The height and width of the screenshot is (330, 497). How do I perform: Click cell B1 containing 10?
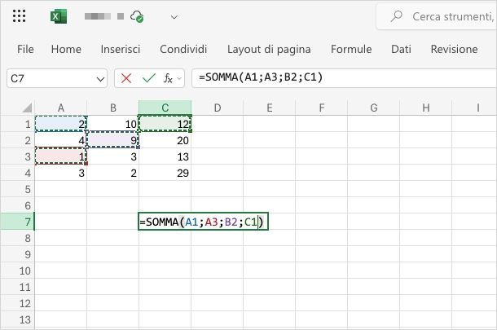pos(112,124)
